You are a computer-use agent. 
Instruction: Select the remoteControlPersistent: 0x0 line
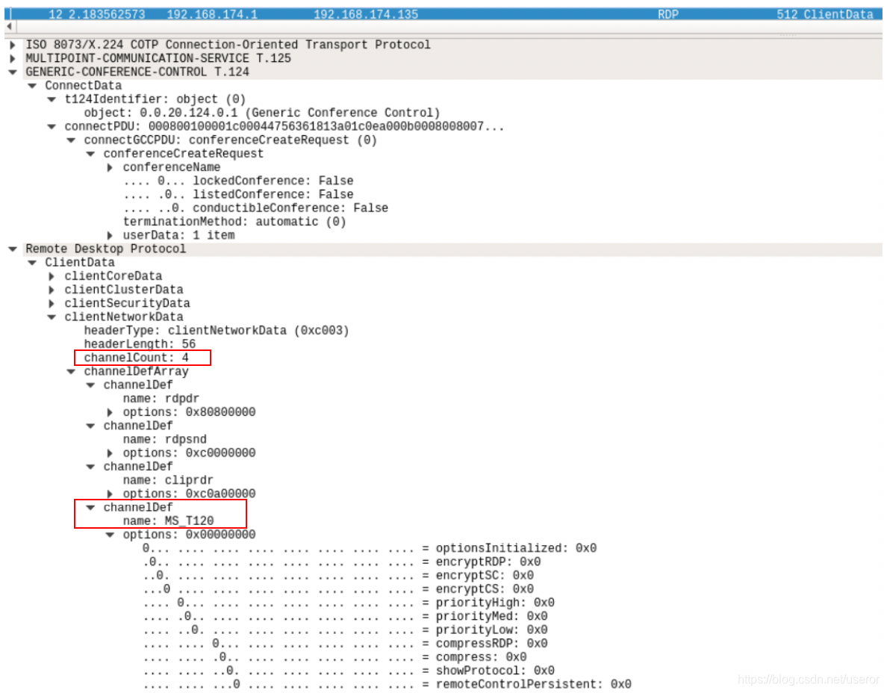387,684
